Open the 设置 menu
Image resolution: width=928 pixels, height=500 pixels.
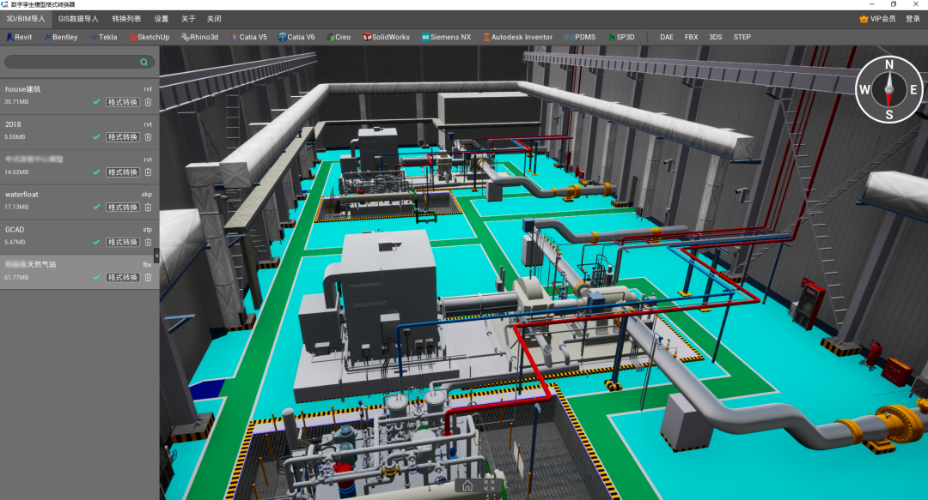coord(161,19)
